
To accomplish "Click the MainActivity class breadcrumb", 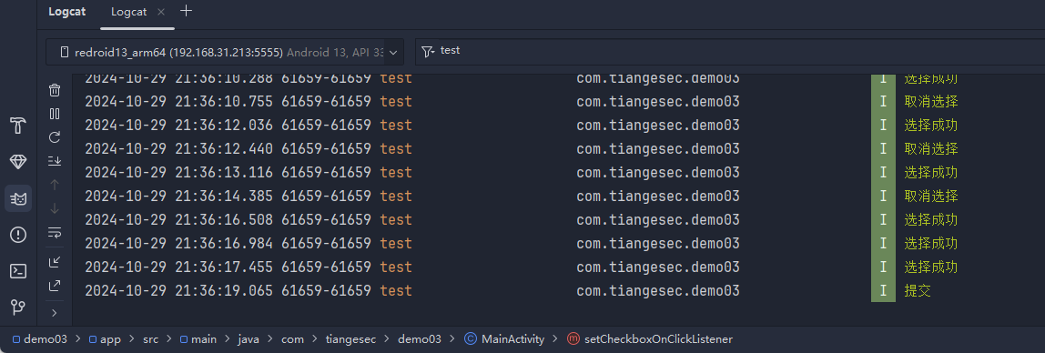I will 504,339.
